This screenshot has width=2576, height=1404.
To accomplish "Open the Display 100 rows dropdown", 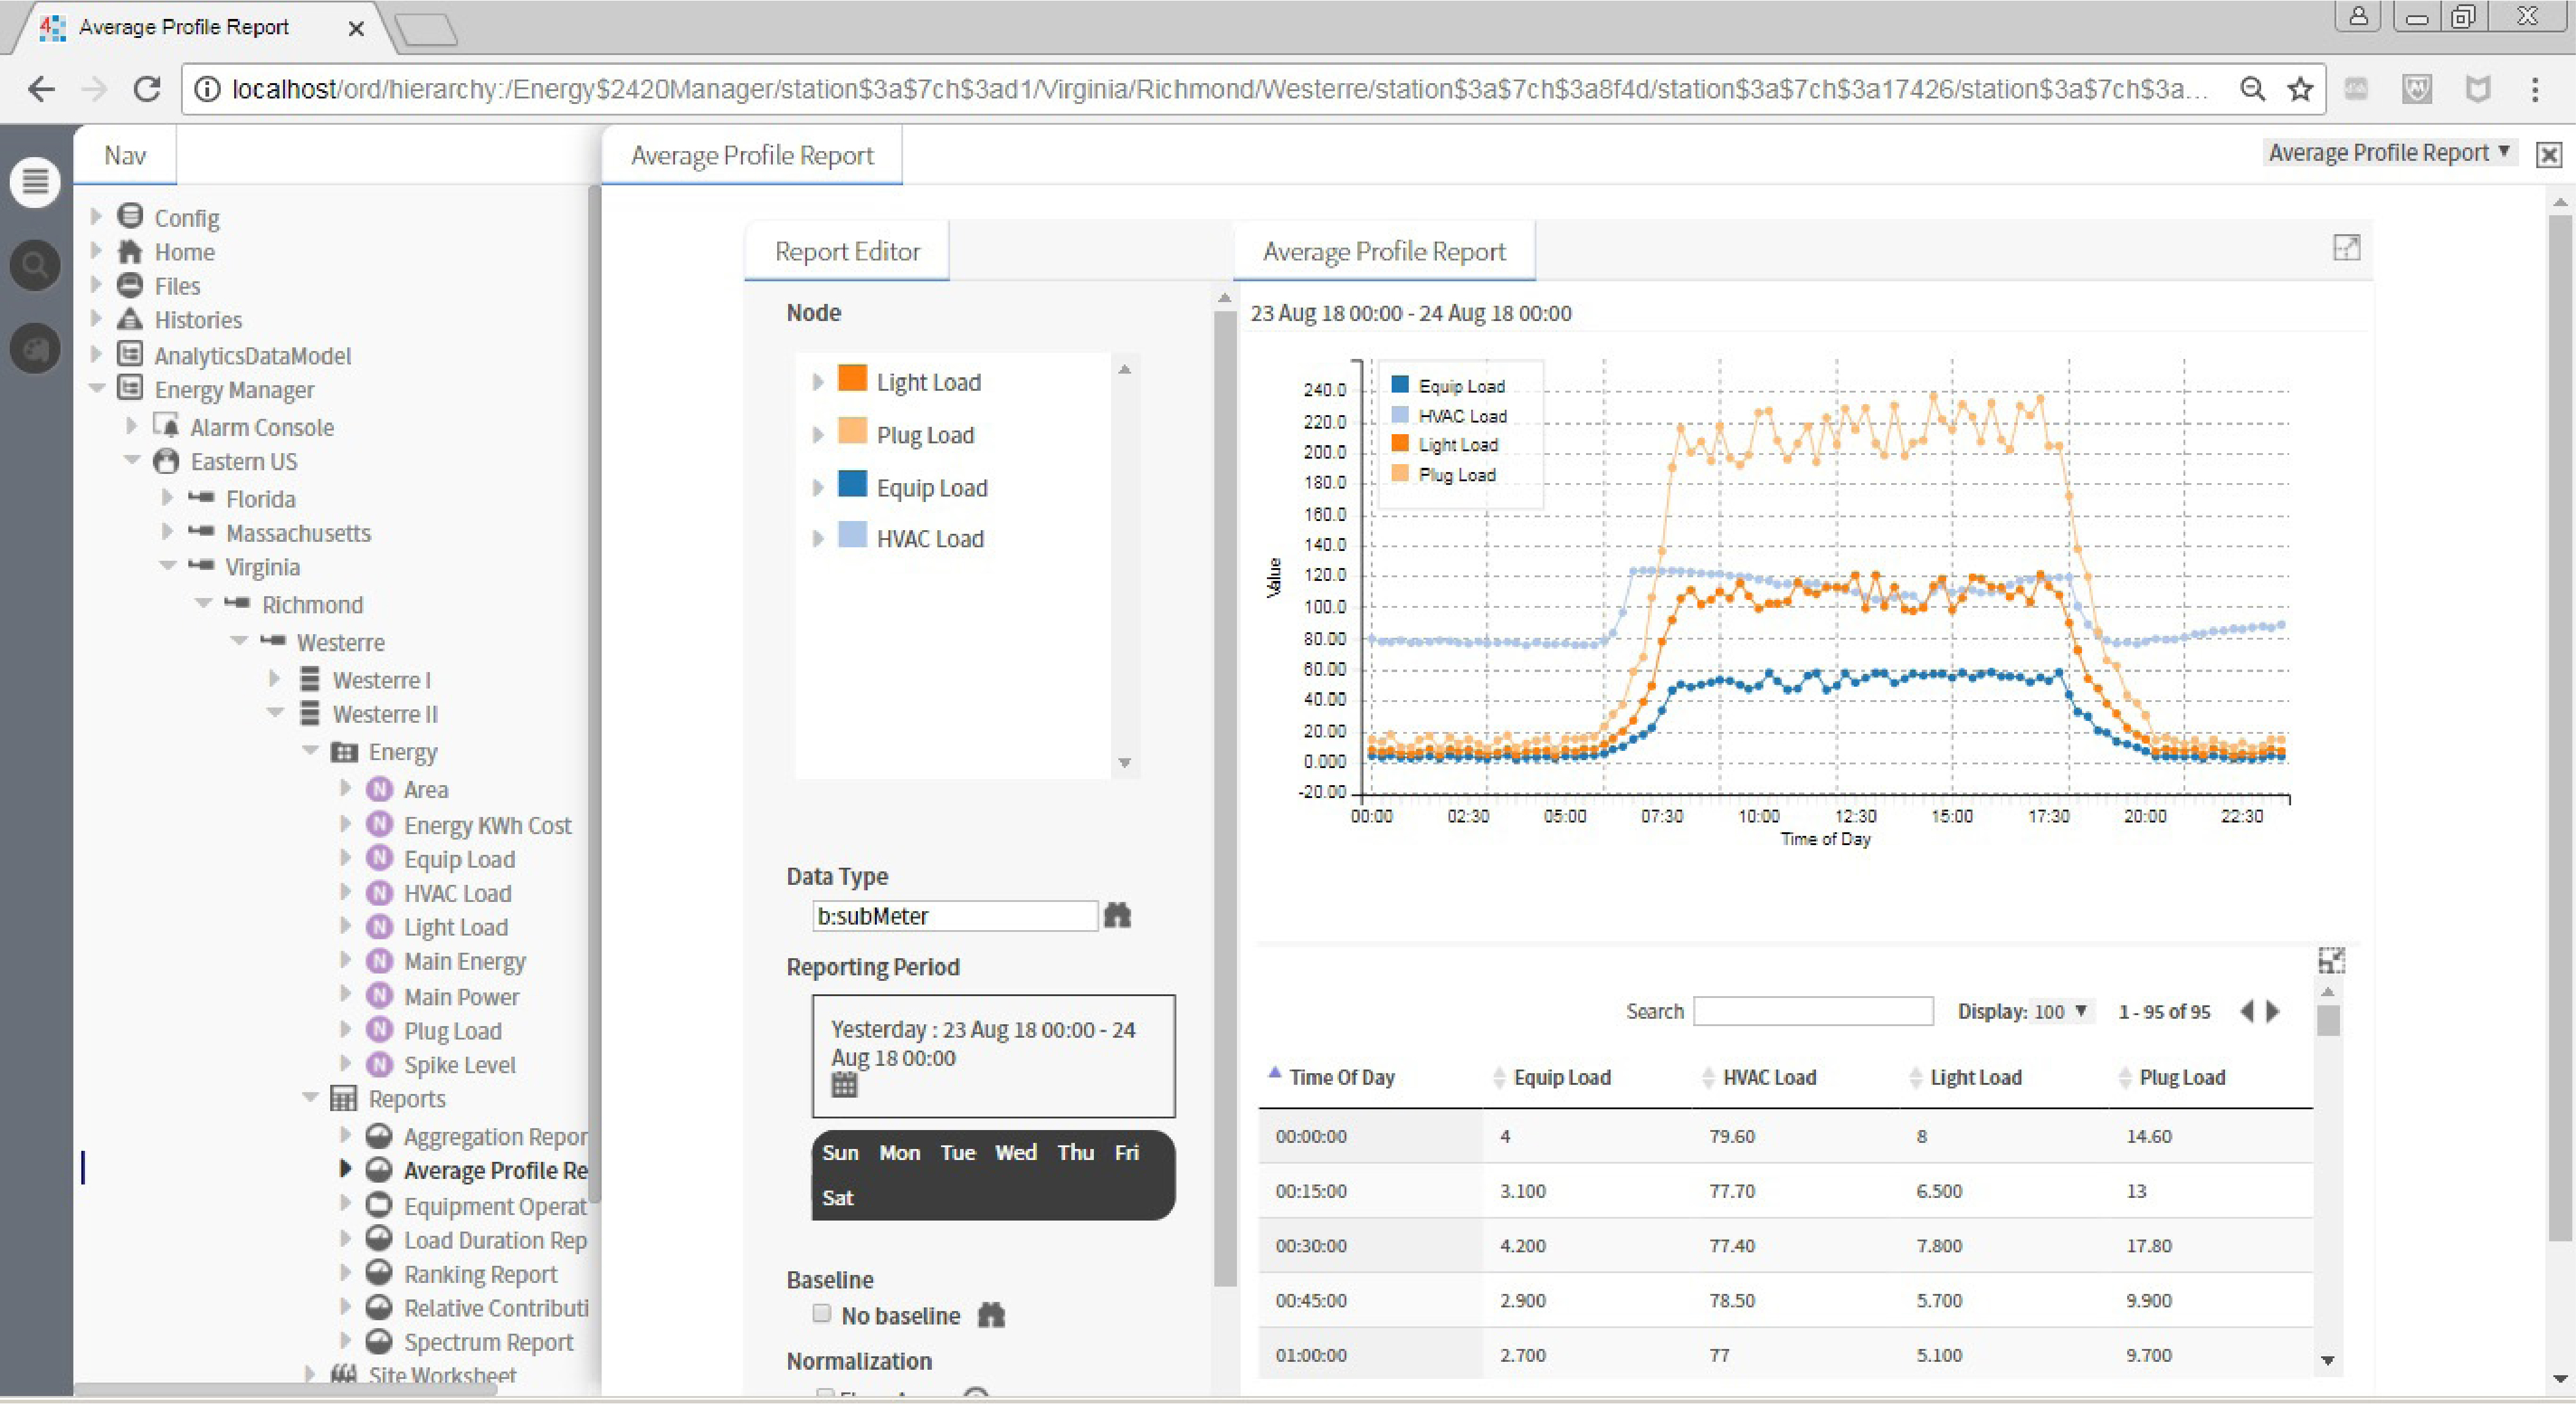I will click(2061, 1011).
